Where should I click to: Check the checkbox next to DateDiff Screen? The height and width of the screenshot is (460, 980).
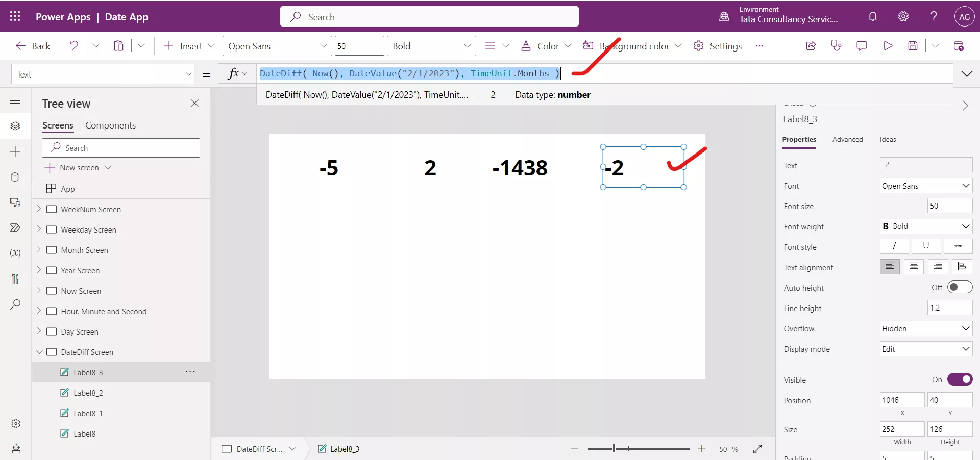click(53, 352)
